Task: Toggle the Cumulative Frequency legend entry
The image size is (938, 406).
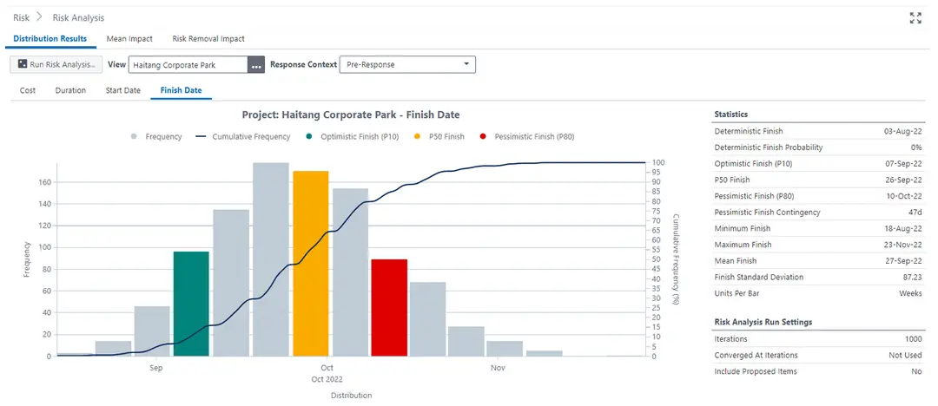Action: click(x=243, y=137)
